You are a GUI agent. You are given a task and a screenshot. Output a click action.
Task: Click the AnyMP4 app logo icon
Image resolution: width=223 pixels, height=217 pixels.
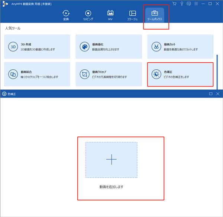coord(5,4)
